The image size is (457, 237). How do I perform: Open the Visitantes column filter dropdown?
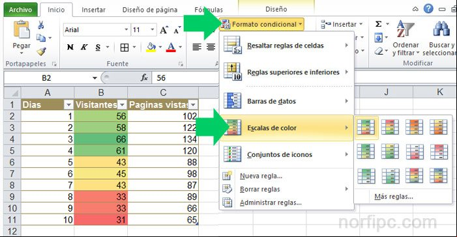[122, 105]
